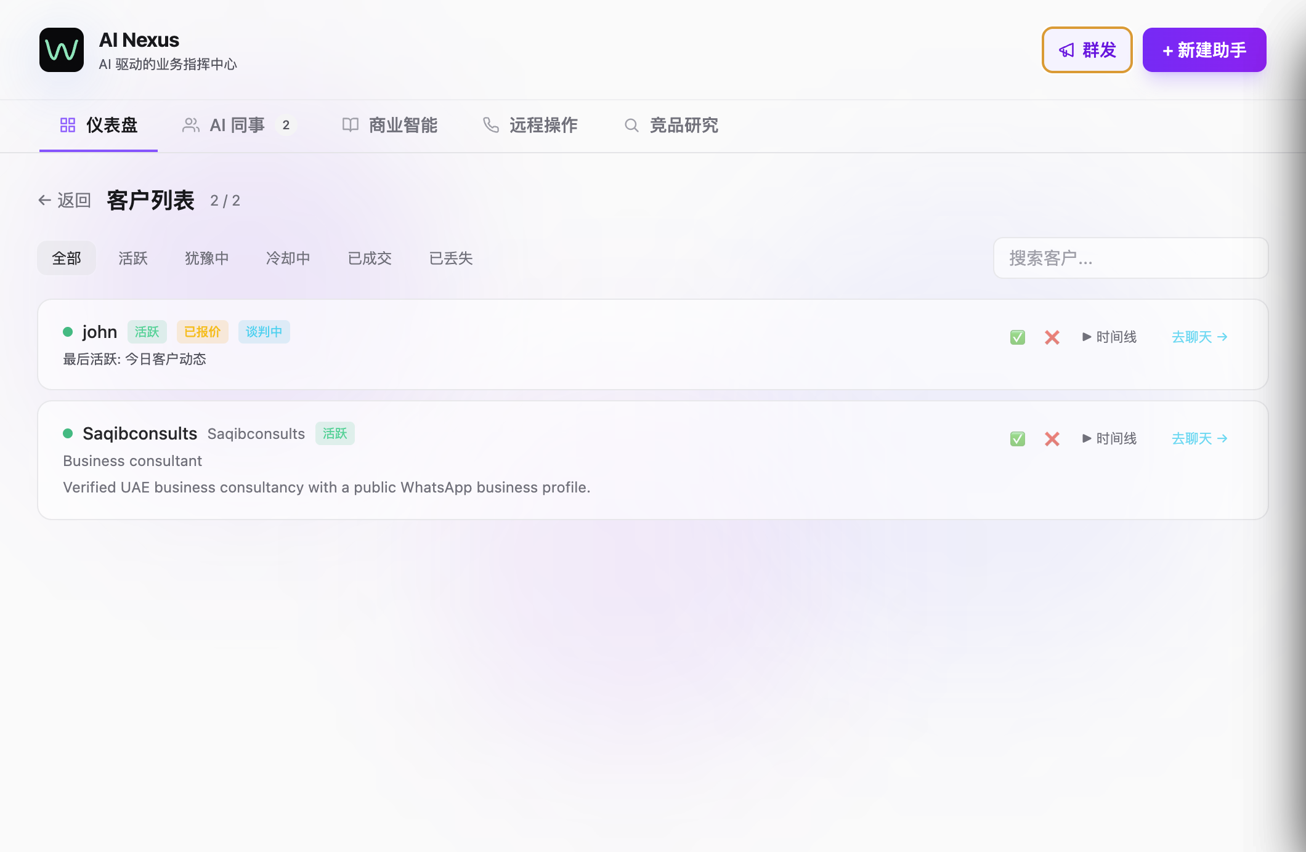Click the 活跃 tag on john
The width and height of the screenshot is (1306, 852).
point(147,332)
